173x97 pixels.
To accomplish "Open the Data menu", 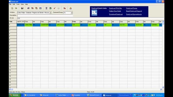I will [x=22, y=4].
